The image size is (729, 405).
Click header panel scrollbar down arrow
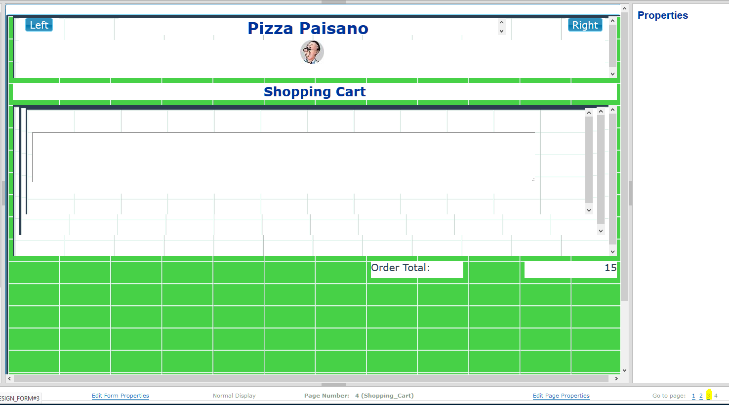(x=612, y=74)
